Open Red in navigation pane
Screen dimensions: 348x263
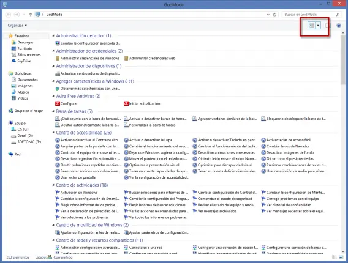click(15, 154)
